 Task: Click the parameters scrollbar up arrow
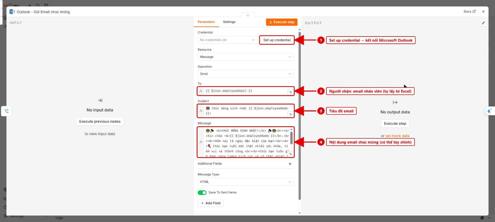pyautogui.click(x=300, y=29)
